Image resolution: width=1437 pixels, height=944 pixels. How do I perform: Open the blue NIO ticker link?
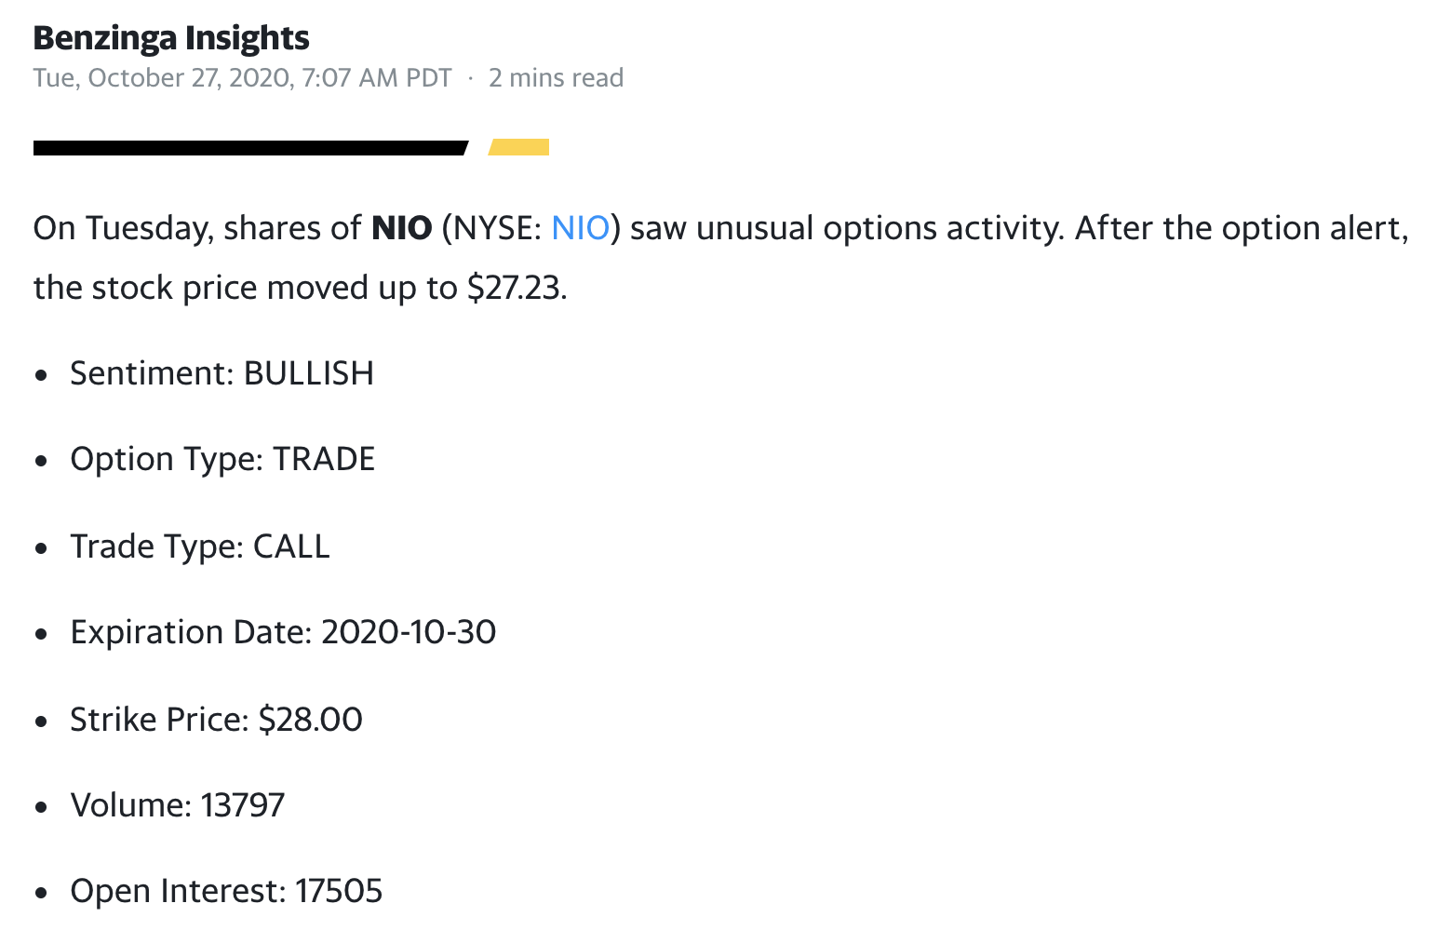click(580, 228)
